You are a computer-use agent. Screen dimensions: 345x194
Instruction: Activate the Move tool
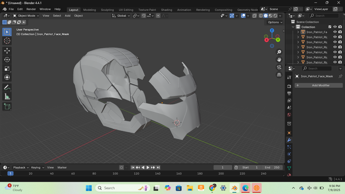coord(7,51)
